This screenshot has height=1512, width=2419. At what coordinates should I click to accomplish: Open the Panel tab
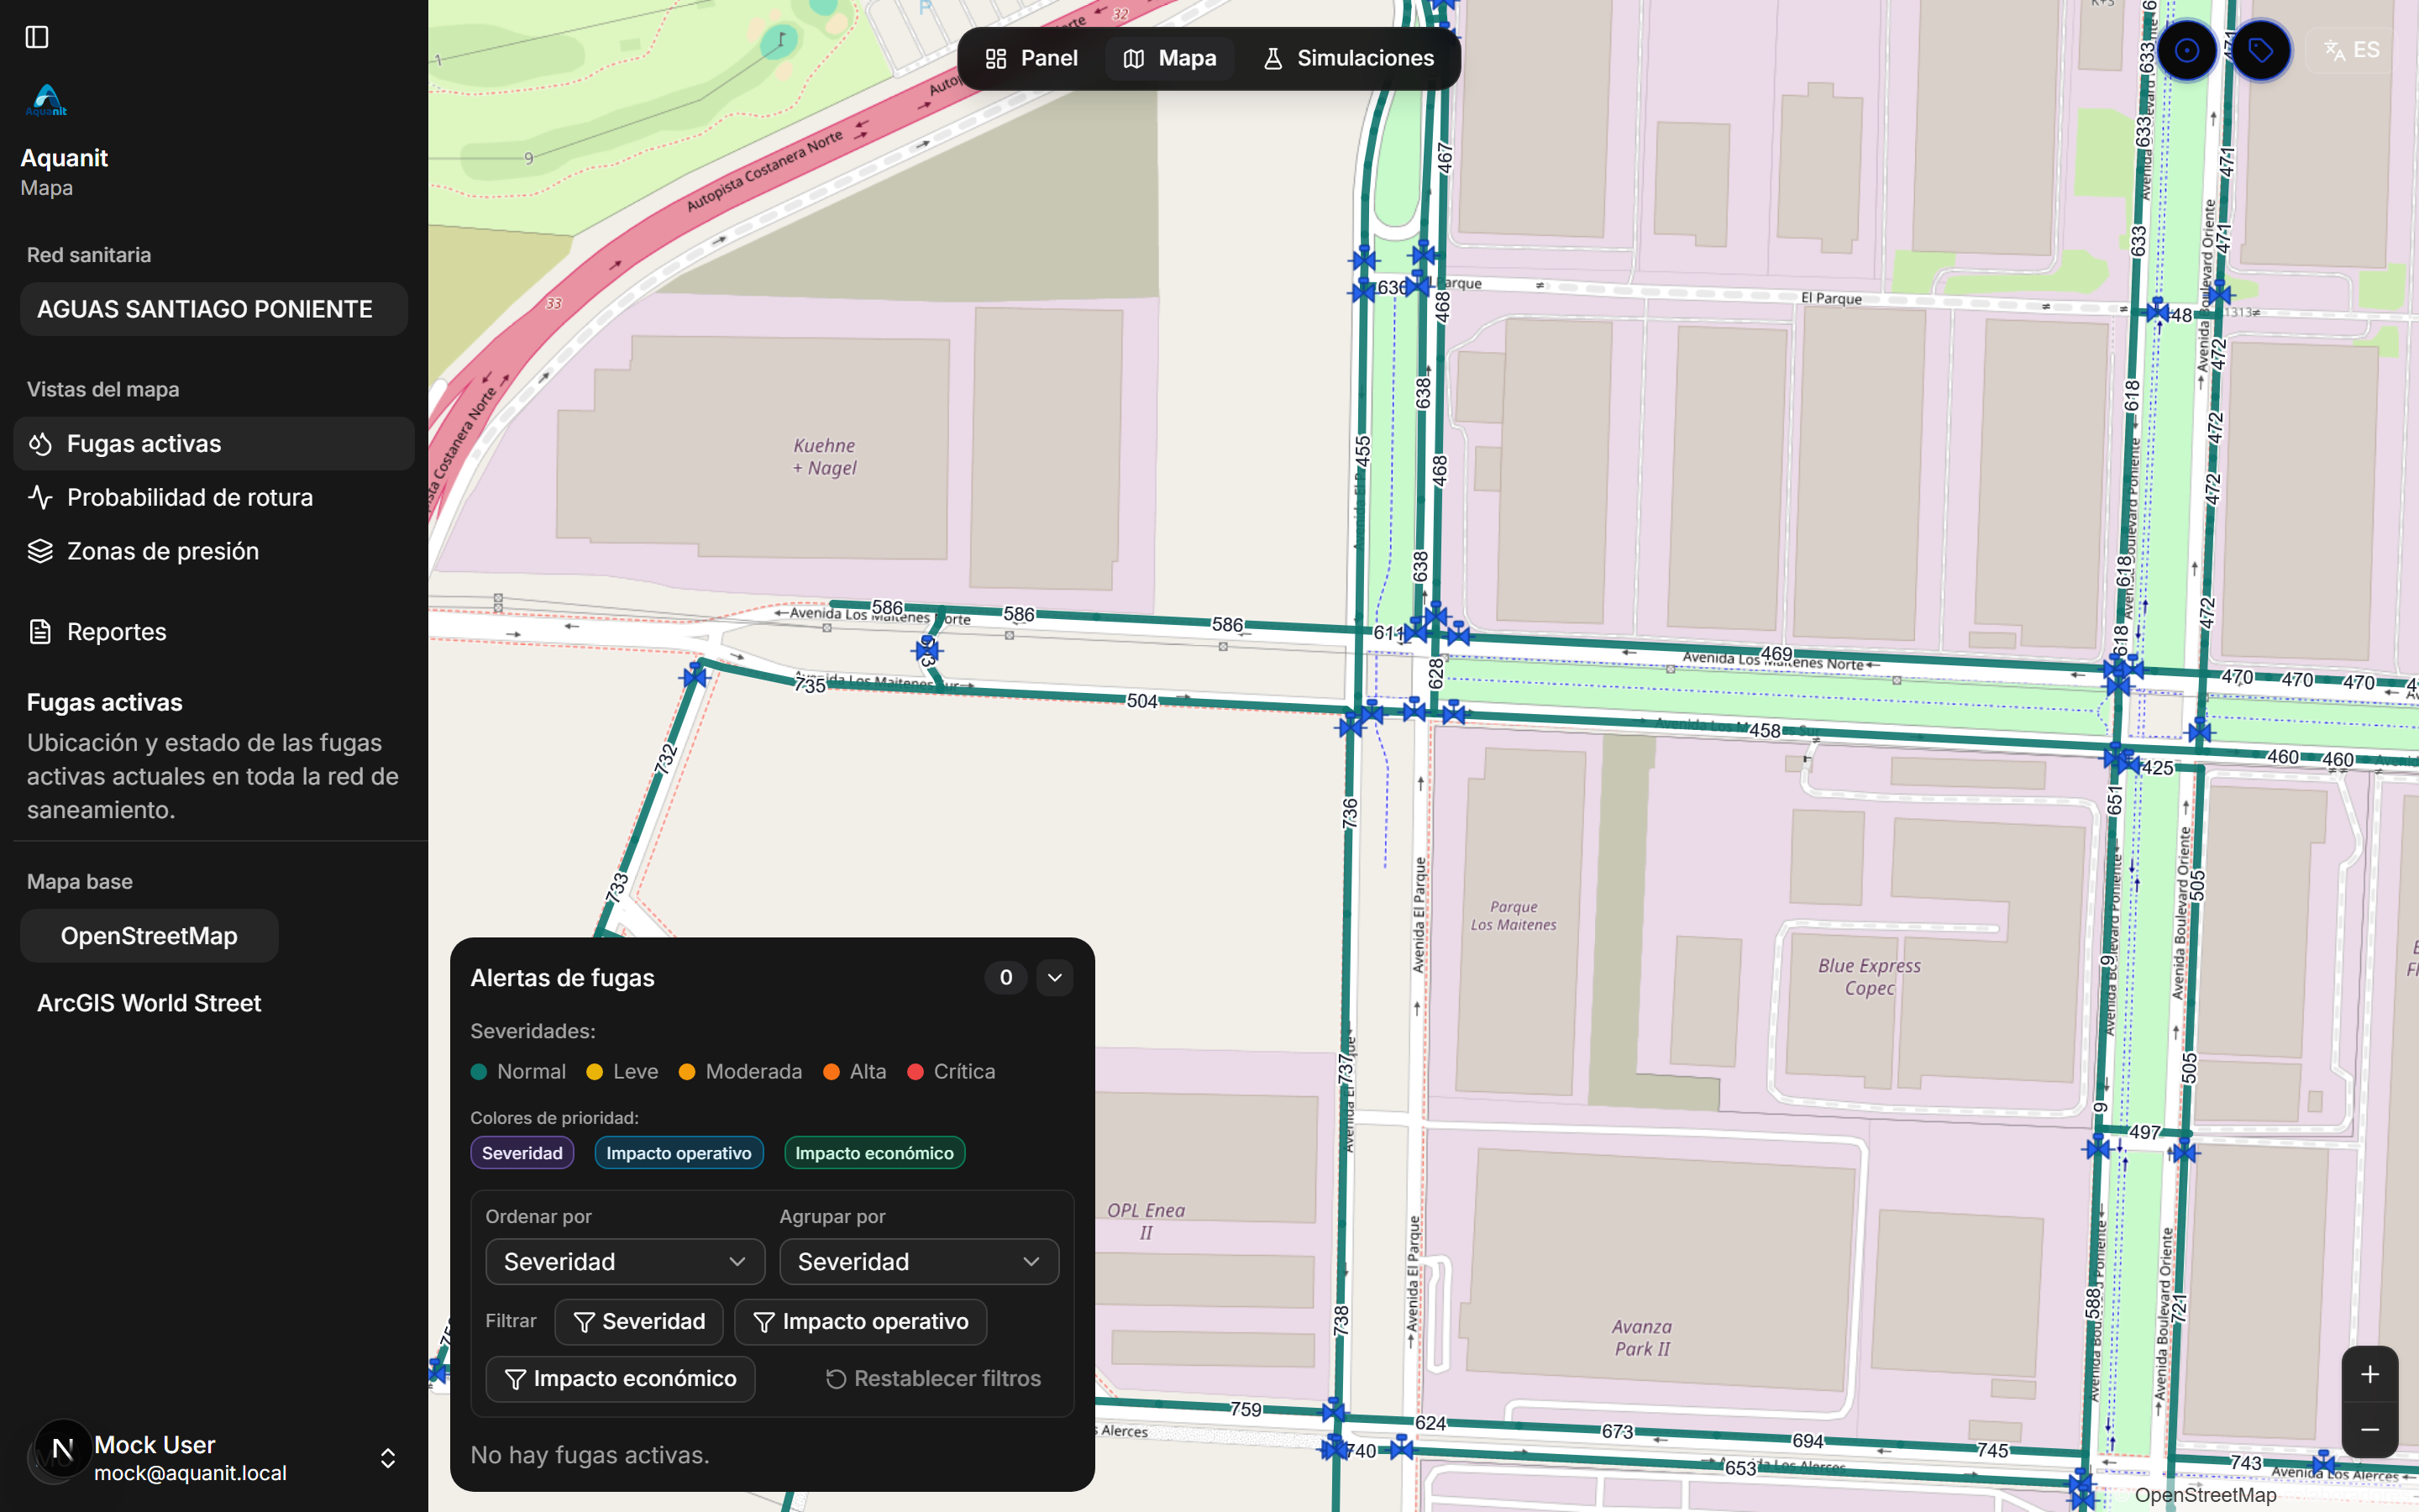coord(1031,58)
